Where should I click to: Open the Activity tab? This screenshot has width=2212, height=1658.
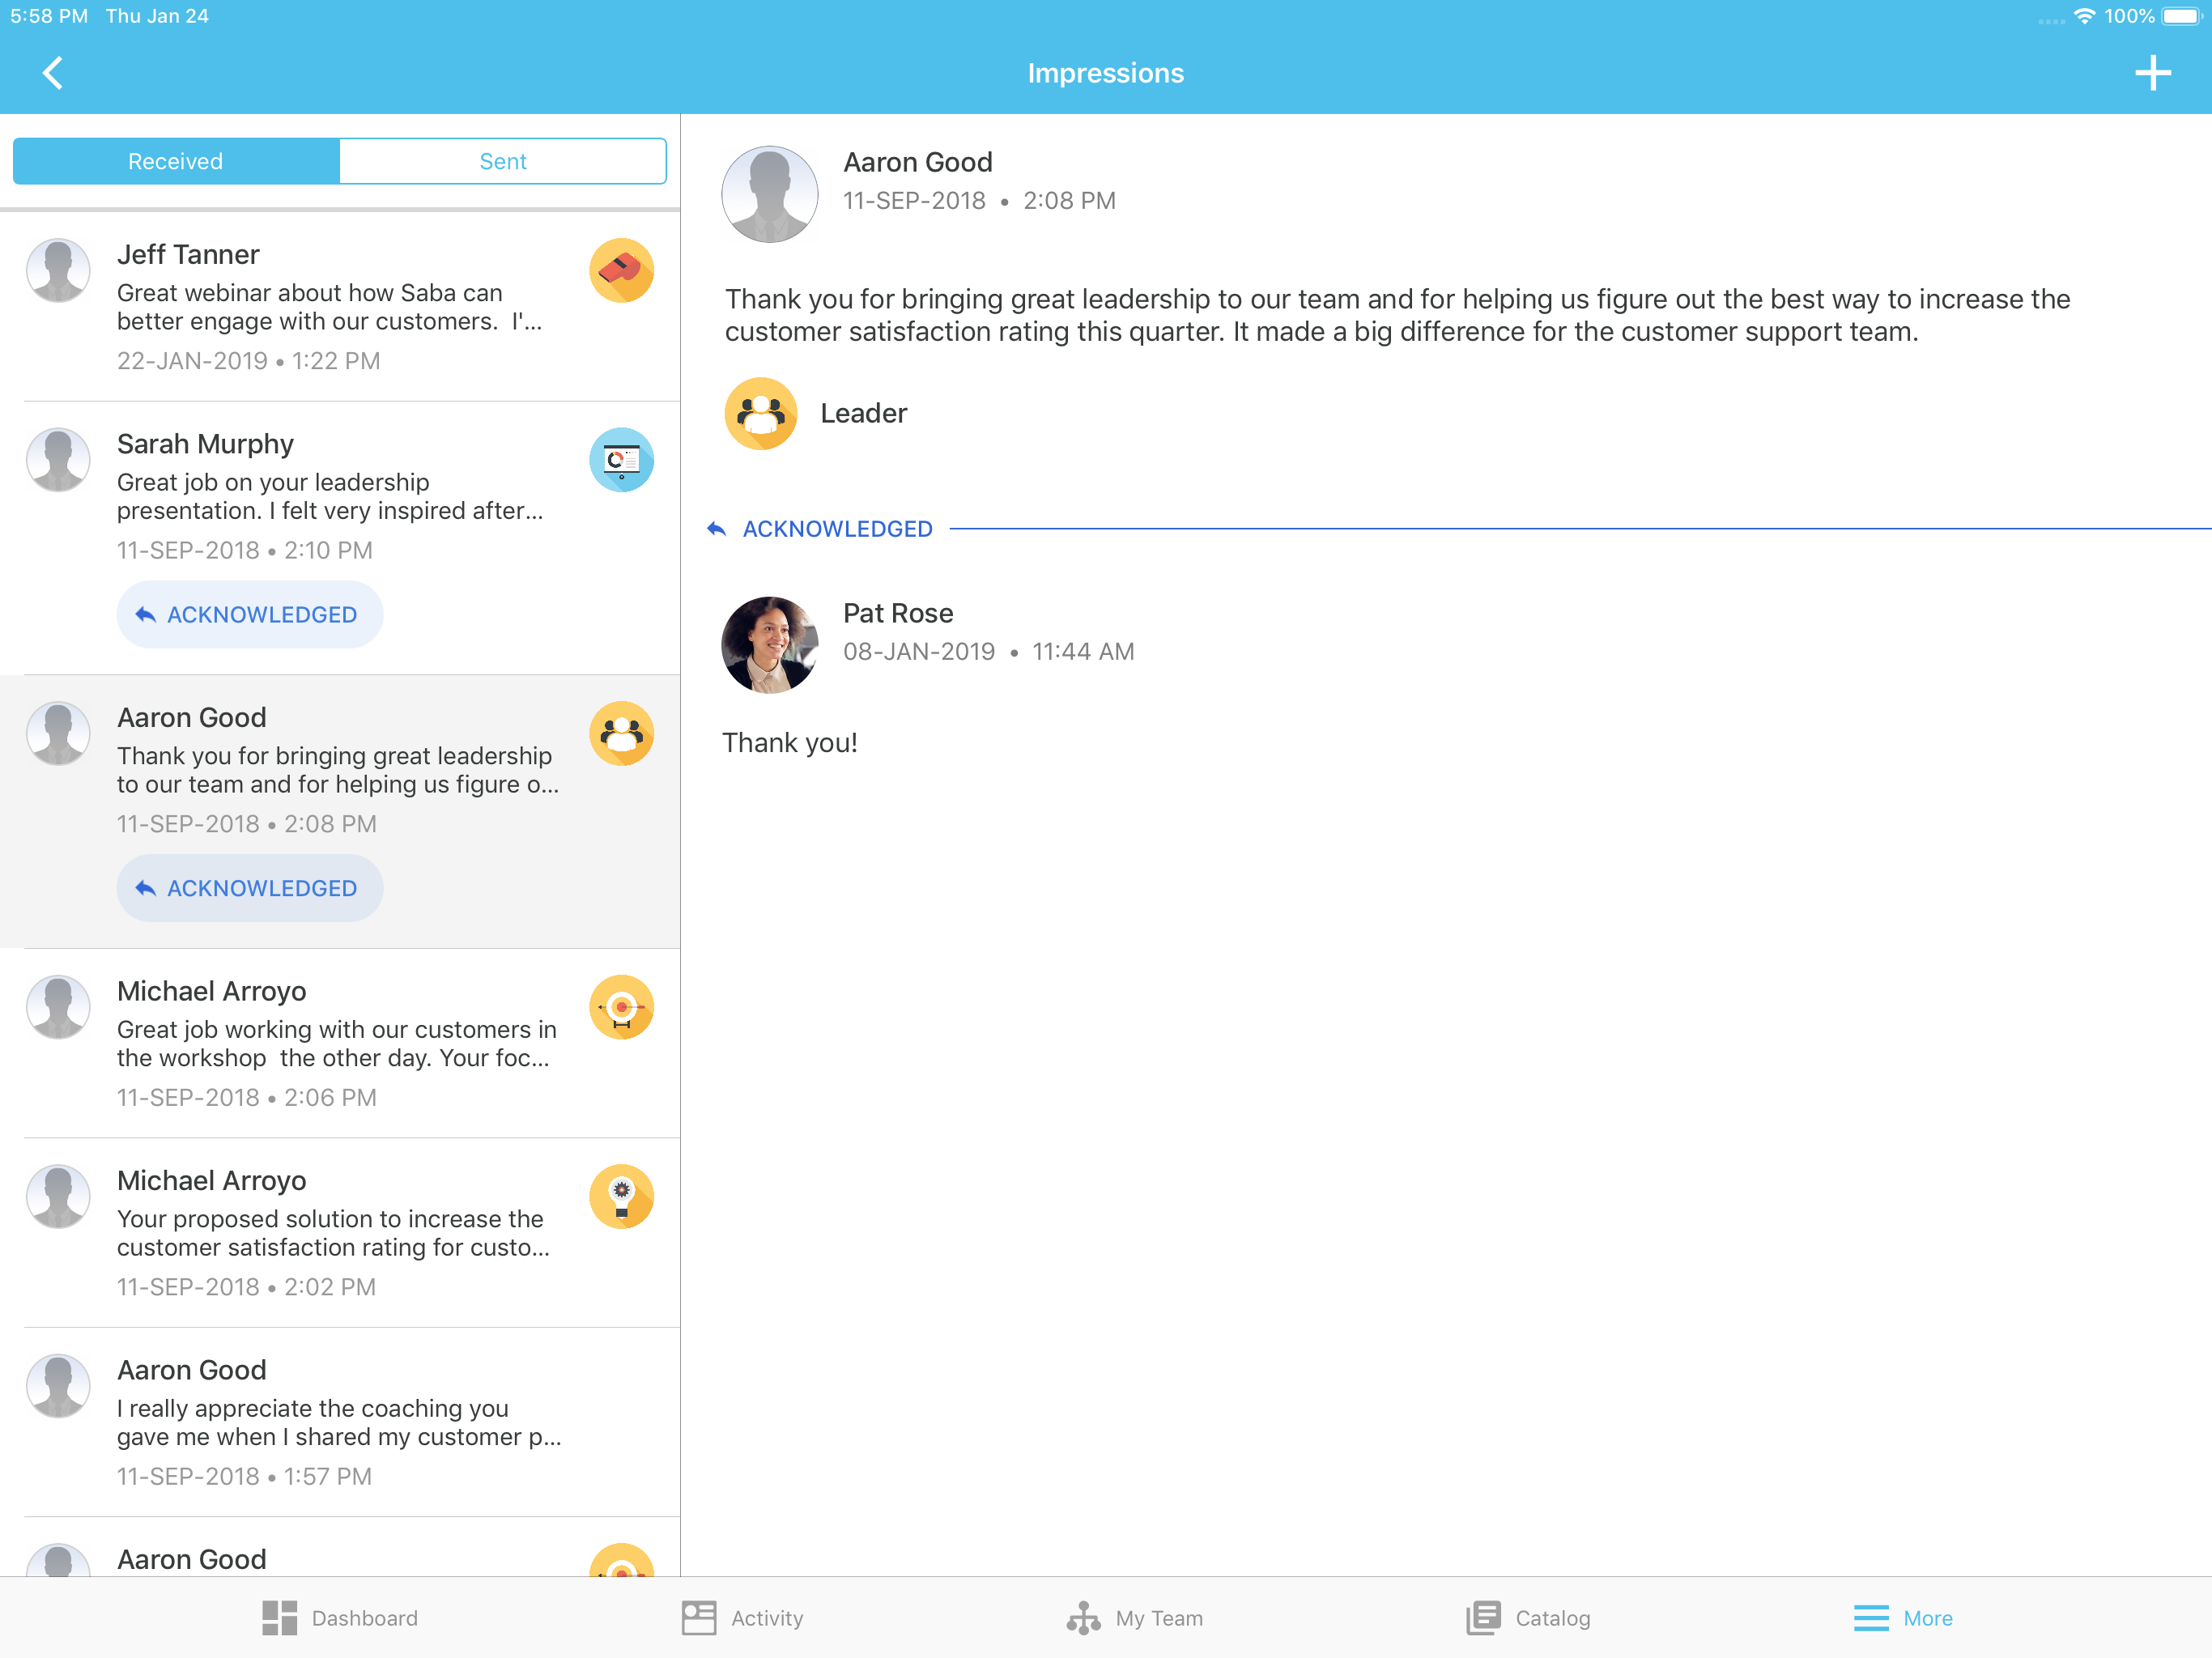pos(742,1617)
